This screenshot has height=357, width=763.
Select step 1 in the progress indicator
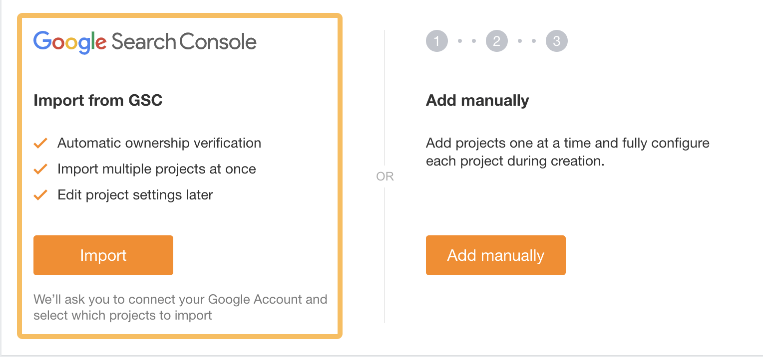pos(436,41)
